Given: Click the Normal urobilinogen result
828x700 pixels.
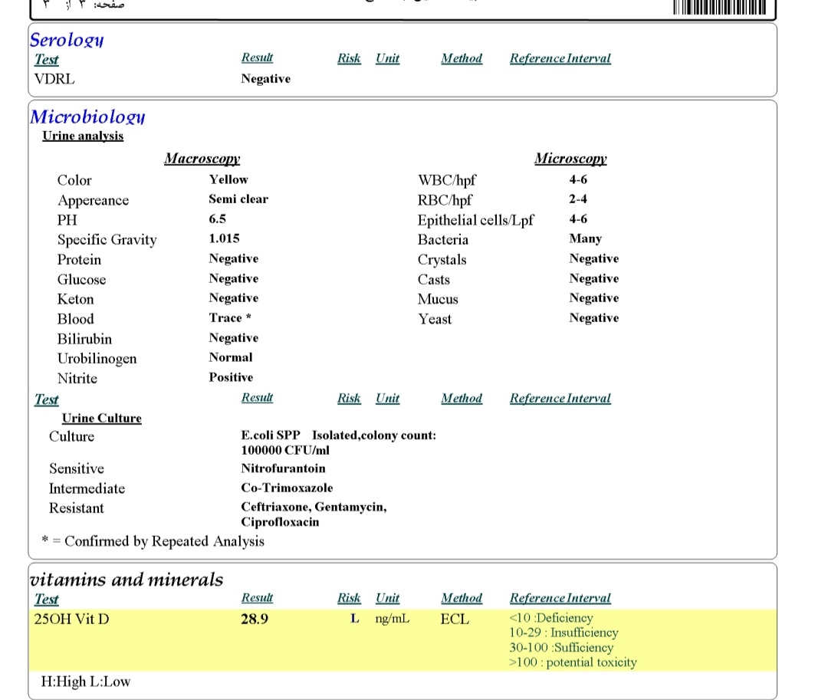Looking at the screenshot, I should coord(230,357).
